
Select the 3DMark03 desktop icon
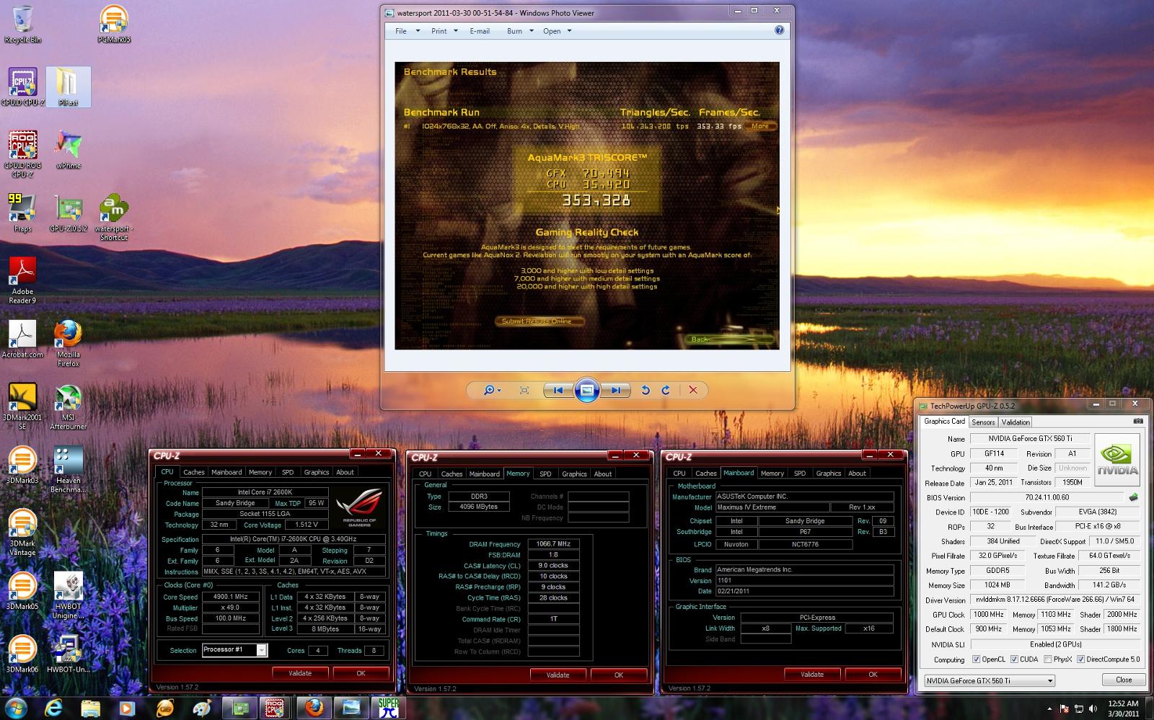pyautogui.click(x=22, y=465)
